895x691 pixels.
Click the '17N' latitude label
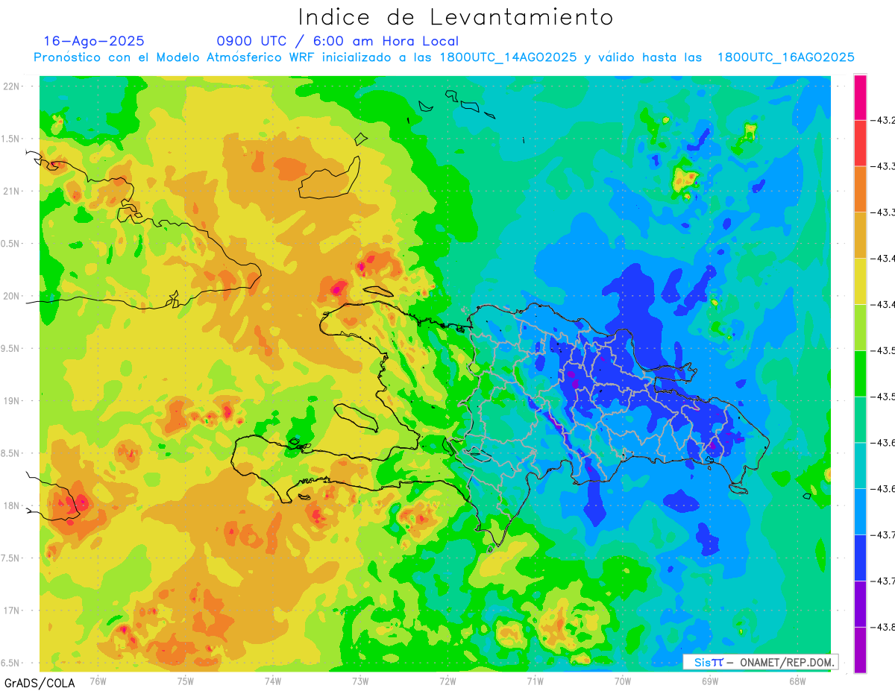(13, 610)
